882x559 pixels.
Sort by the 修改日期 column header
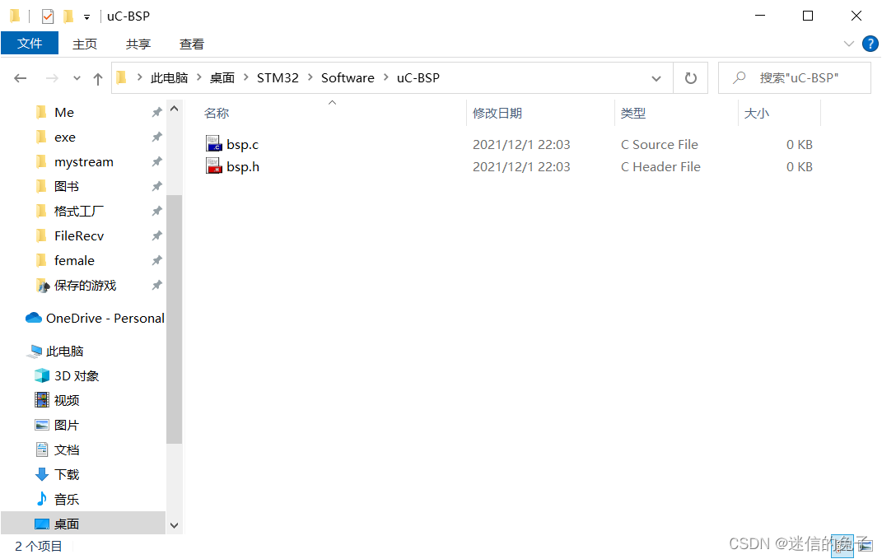[497, 113]
